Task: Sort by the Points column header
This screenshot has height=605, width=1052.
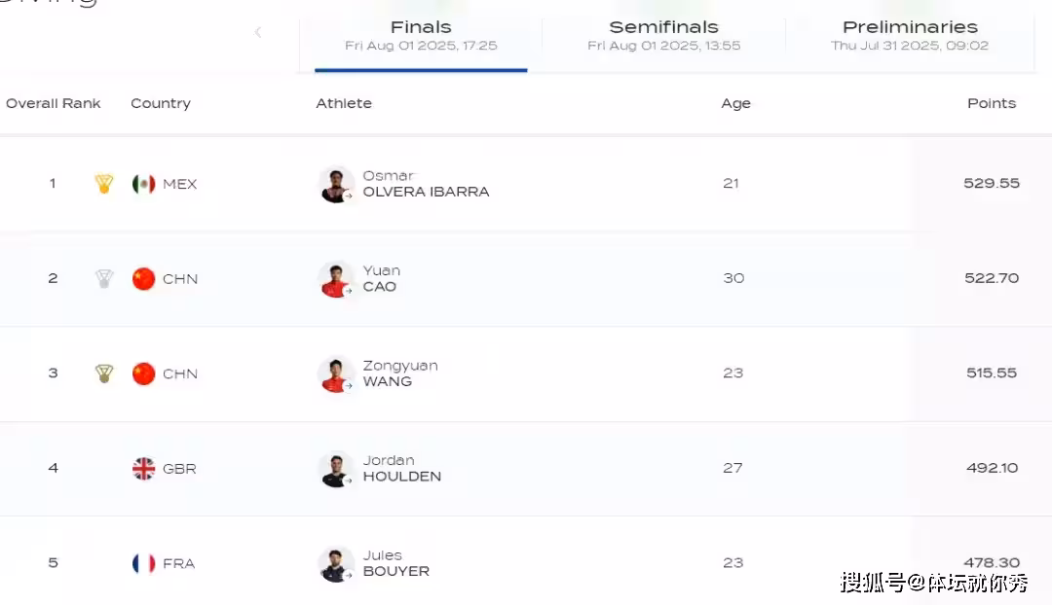Action: pos(991,103)
